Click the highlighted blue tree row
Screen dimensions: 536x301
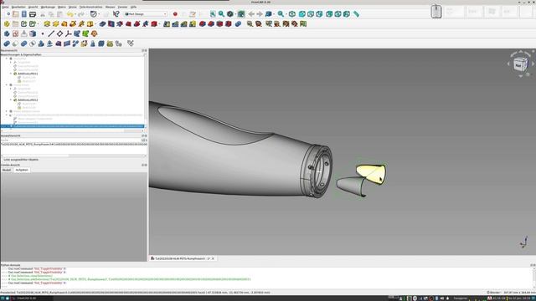click(72, 126)
